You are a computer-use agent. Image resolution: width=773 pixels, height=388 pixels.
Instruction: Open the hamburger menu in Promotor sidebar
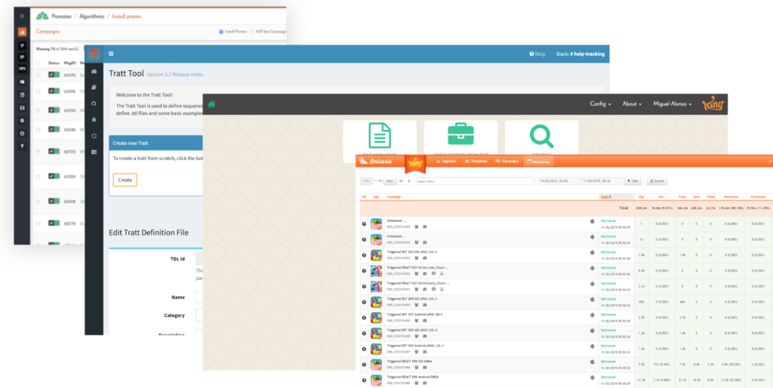(x=22, y=17)
